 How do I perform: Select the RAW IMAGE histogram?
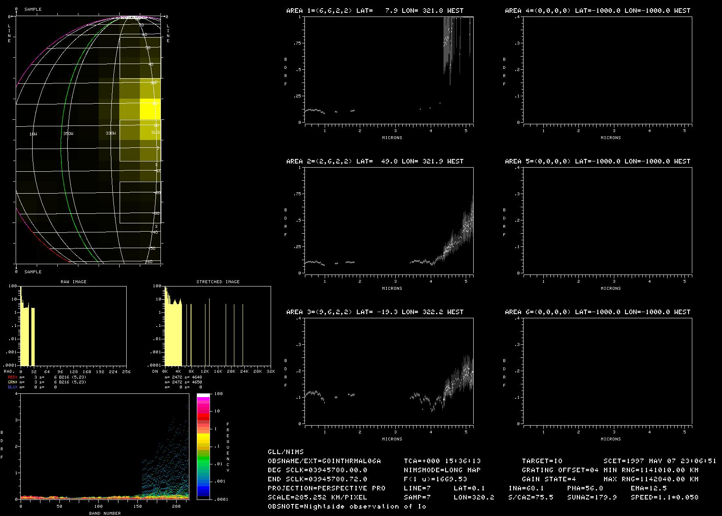pos(73,325)
